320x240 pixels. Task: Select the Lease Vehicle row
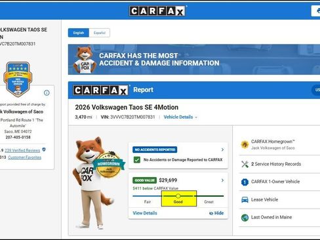click(x=279, y=200)
